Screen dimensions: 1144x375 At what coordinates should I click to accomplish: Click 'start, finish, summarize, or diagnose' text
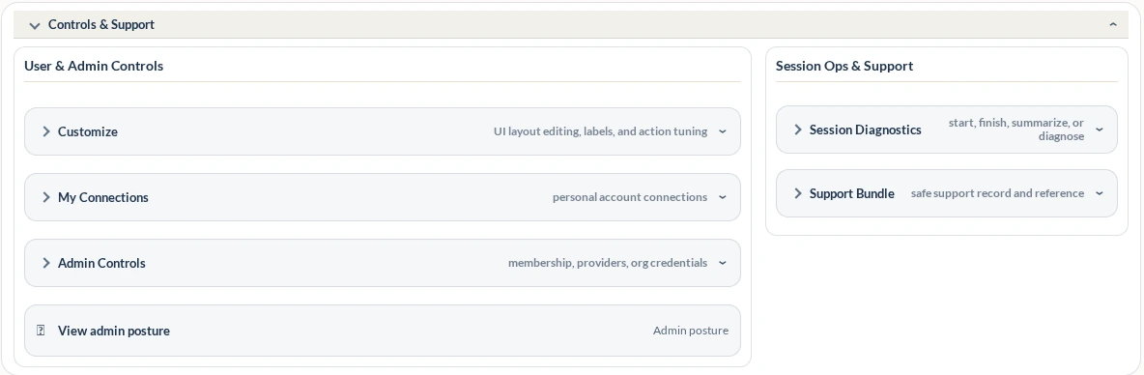click(1015, 130)
